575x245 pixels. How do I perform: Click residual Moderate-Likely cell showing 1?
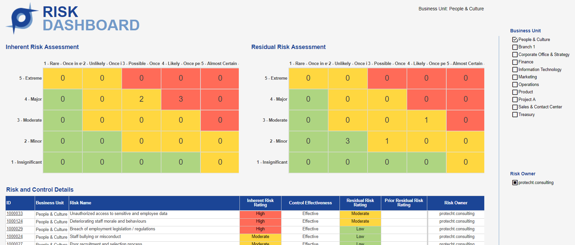click(426, 120)
